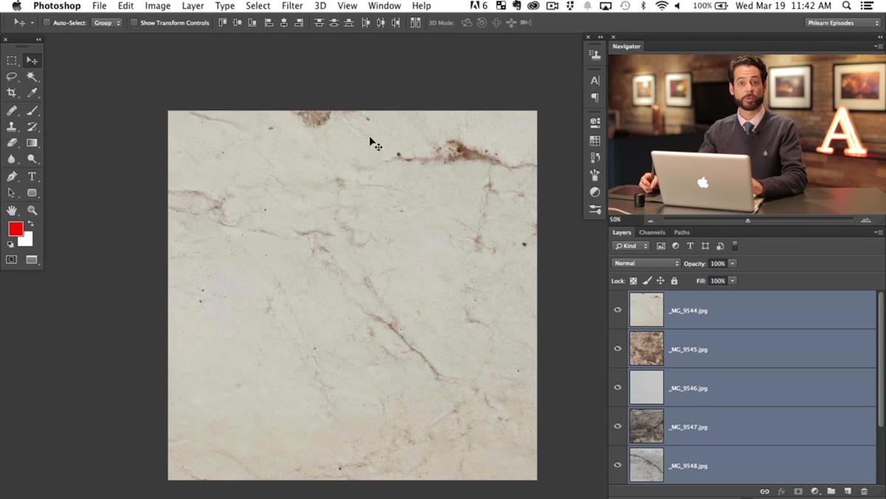Screen dimensions: 886x499
Task: Select the History Brush tool
Action: [32, 127]
